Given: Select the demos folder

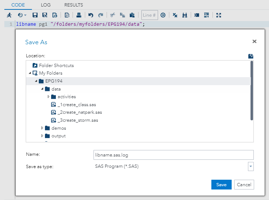Looking at the screenshot, I should point(58,128).
